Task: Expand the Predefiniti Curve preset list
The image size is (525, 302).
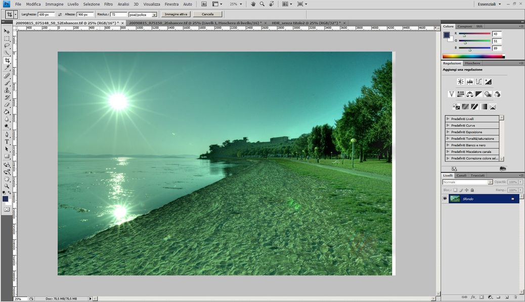Action: (x=448, y=125)
